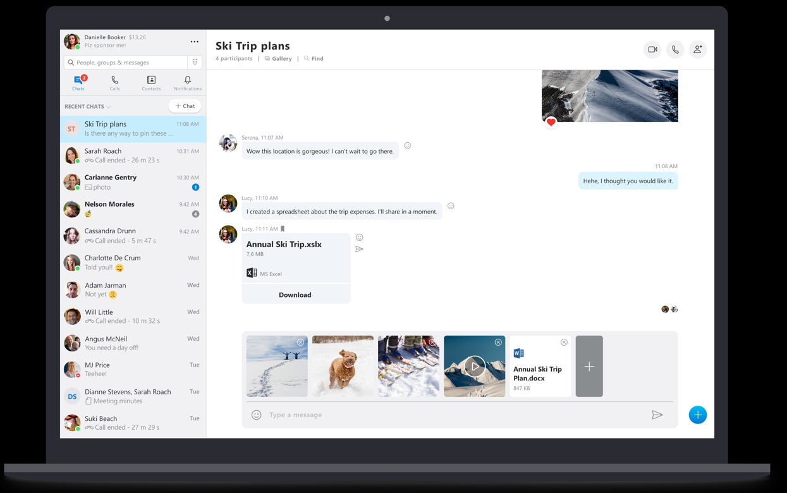The image size is (787, 493).
Task: Start an audio call with the group
Action: [675, 49]
